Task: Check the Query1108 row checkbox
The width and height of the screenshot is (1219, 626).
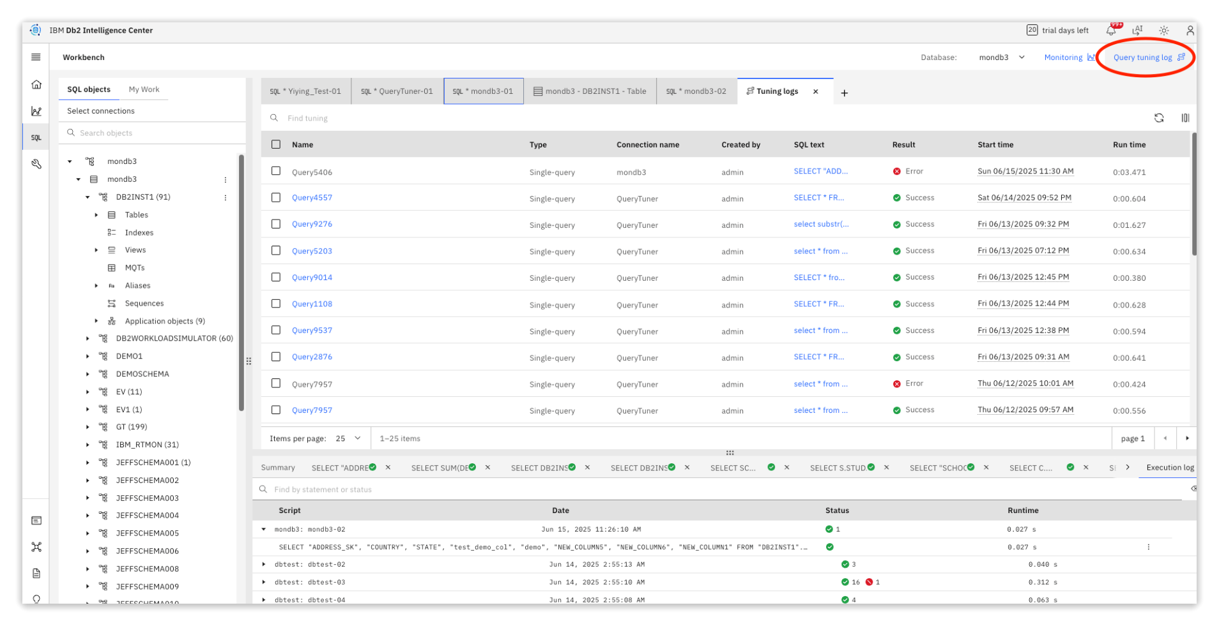Action: pyautogui.click(x=276, y=304)
